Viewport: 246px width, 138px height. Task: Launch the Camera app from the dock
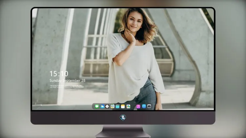[x=149, y=106]
